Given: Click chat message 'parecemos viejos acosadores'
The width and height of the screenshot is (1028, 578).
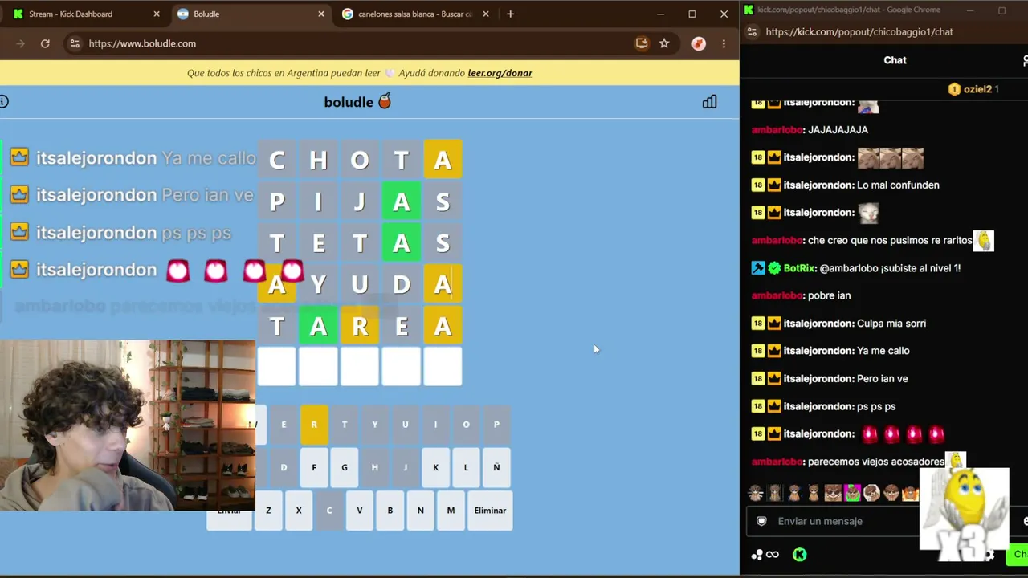Looking at the screenshot, I should tap(875, 462).
